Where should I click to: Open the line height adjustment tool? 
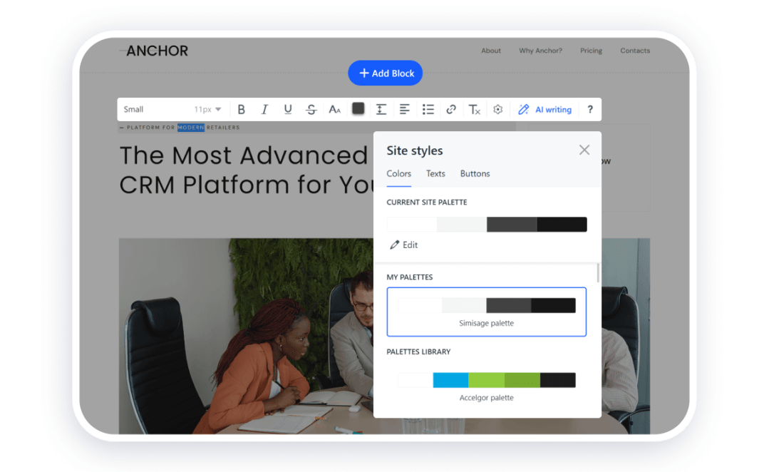pos(381,109)
